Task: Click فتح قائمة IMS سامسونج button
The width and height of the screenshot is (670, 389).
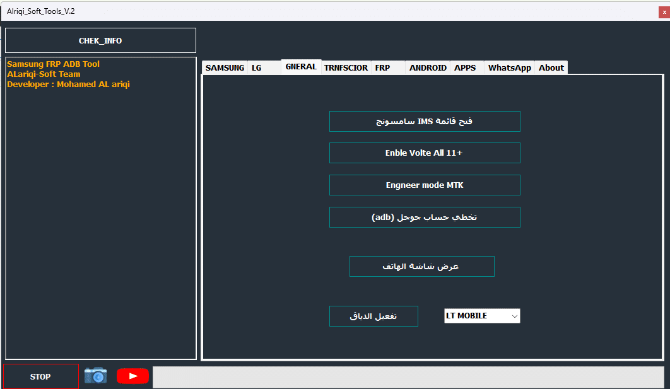Action: coord(425,121)
